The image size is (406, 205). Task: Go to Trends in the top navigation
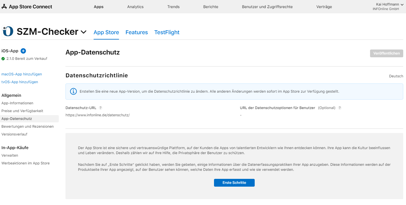174,7
